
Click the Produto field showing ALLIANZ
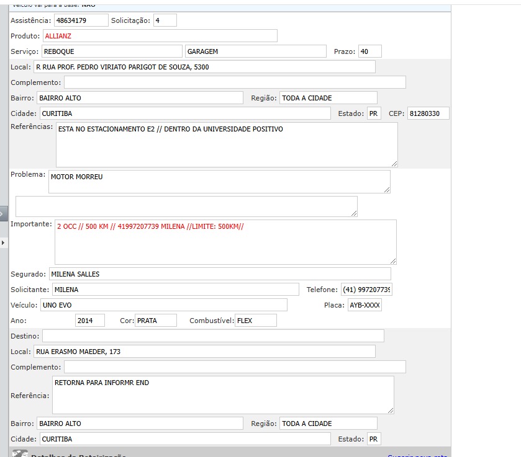click(160, 36)
